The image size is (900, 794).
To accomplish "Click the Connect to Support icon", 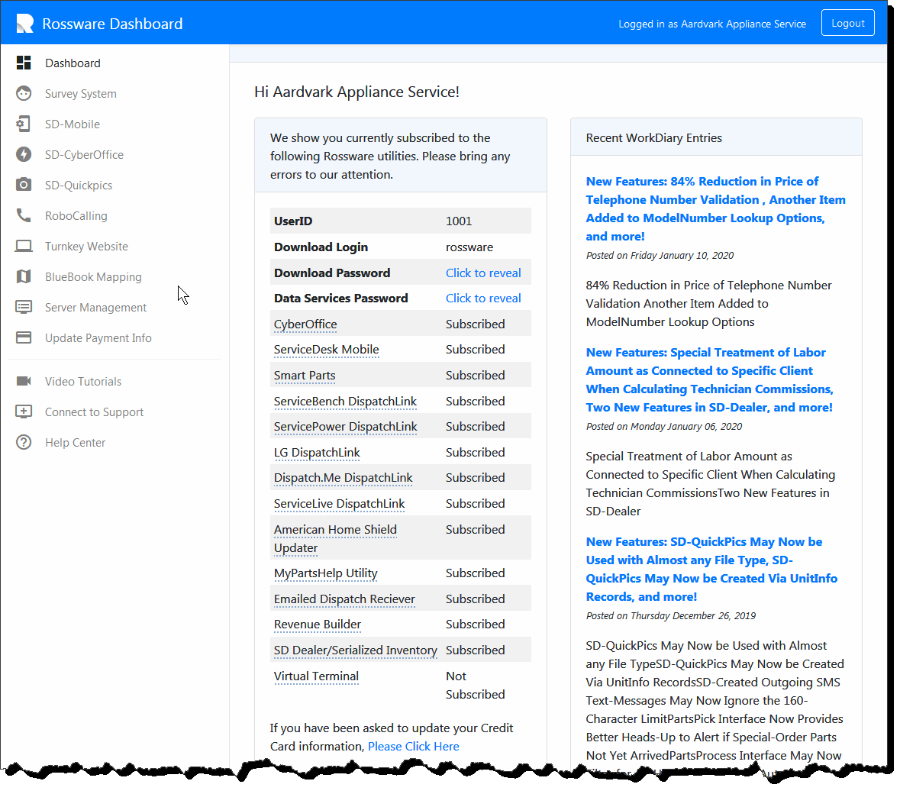I will (x=24, y=412).
